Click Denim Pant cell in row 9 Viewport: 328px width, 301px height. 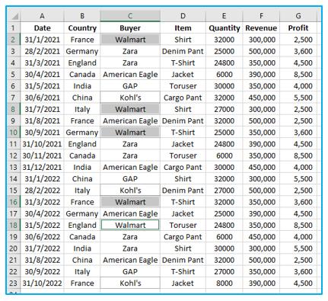click(x=183, y=121)
